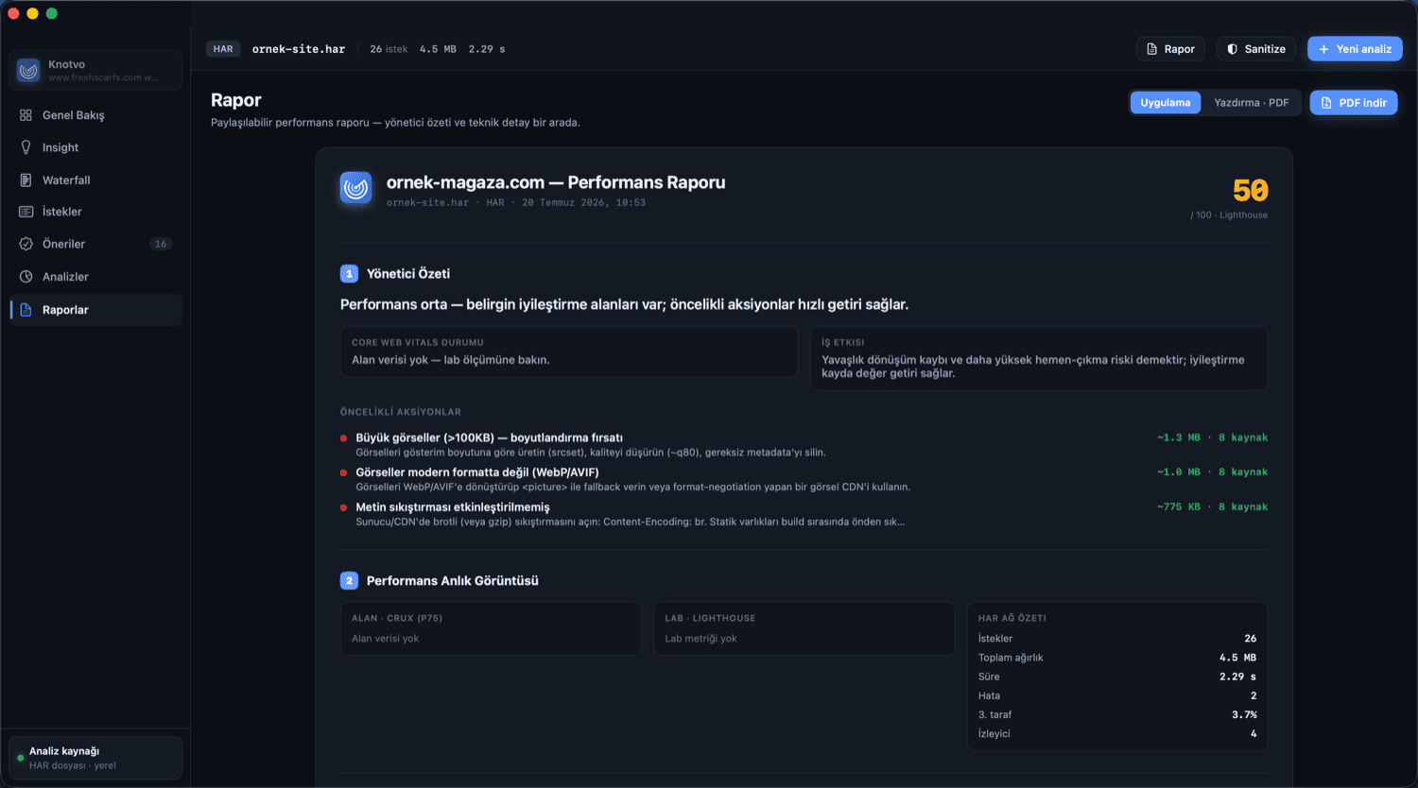Screen dimensions: 1418x788
Task: Open the Analiz kaynağı status panel
Action: coord(95,758)
